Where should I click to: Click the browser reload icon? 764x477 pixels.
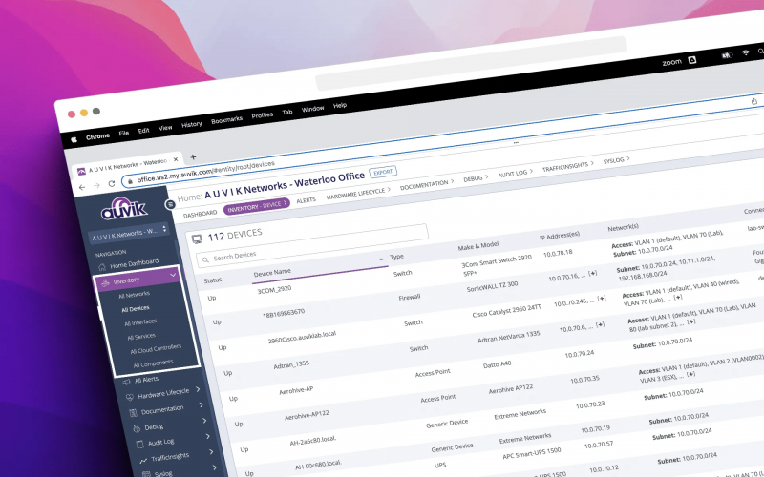[x=112, y=184]
